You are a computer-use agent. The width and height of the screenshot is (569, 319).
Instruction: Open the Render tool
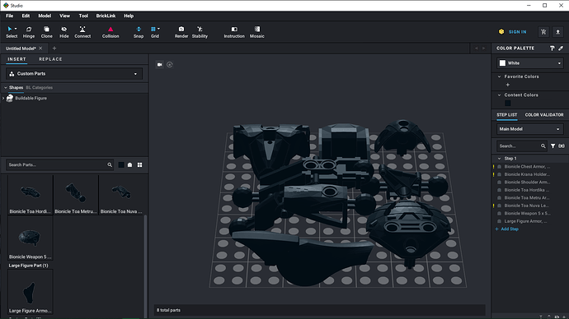point(181,32)
